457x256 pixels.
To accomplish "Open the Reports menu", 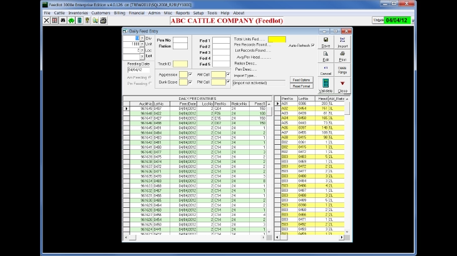I will (x=183, y=12).
